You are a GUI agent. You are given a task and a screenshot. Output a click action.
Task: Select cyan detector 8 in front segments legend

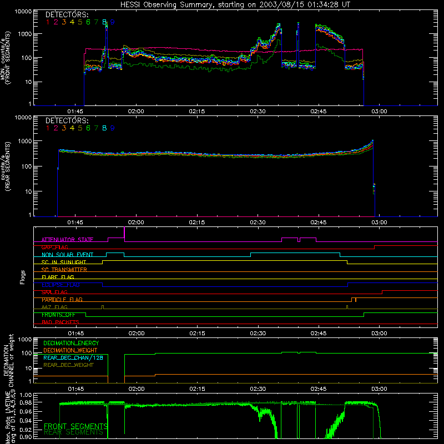pyautogui.click(x=104, y=22)
